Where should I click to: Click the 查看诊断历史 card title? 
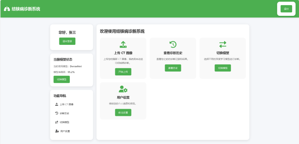pos(173,53)
